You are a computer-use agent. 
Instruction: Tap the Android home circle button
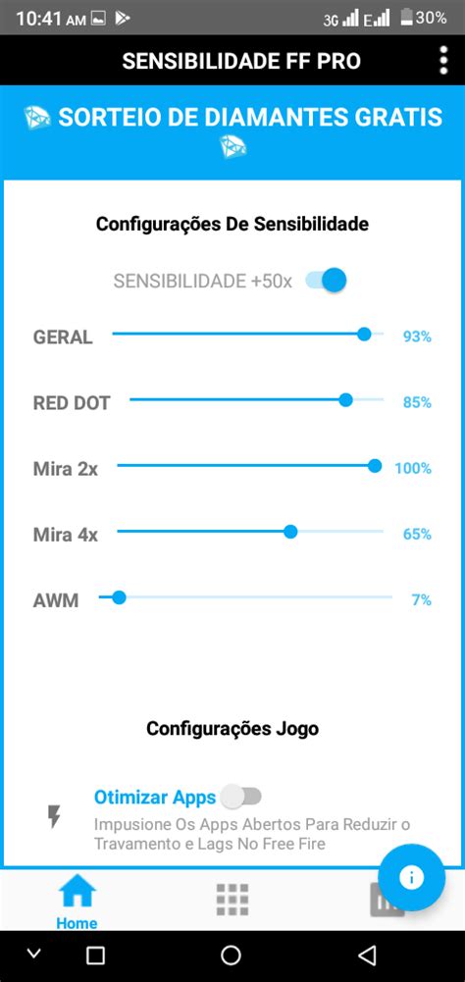[232, 955]
